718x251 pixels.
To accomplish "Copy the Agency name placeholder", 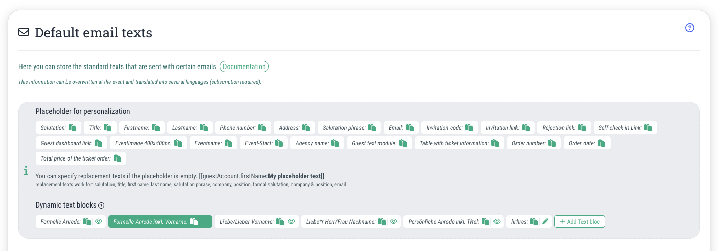I will click(335, 143).
